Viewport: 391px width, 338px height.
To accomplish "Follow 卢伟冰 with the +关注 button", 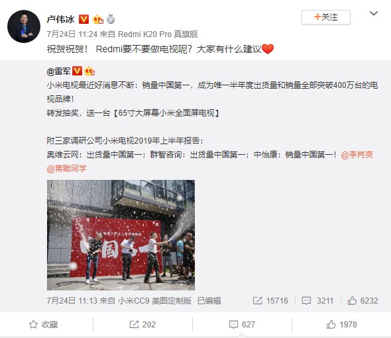I will pos(326,17).
